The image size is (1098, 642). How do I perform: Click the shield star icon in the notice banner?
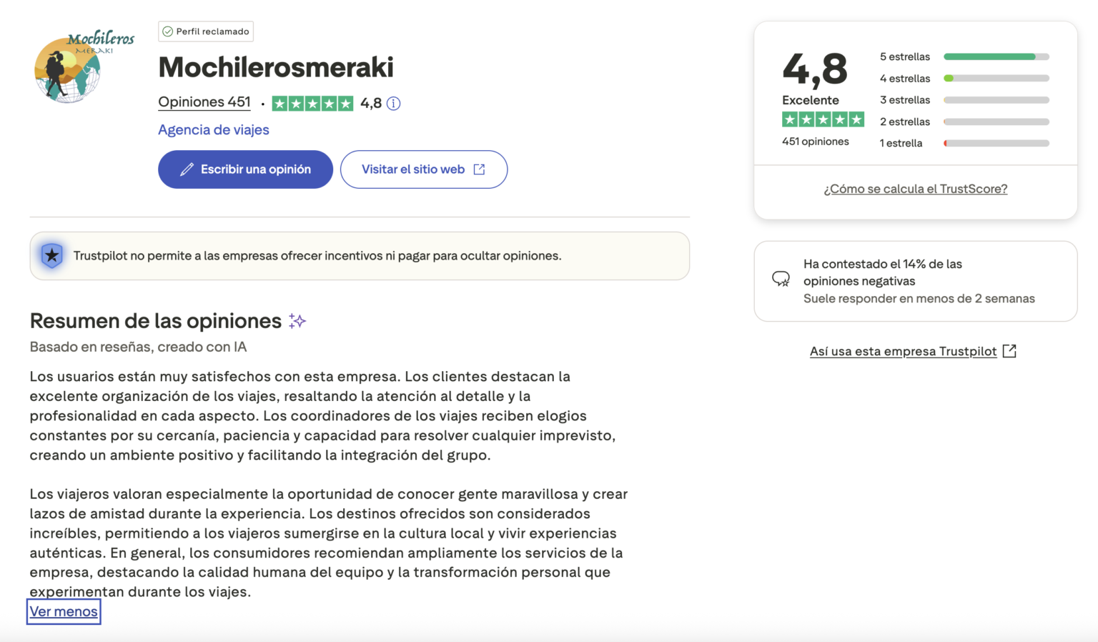[x=51, y=255]
